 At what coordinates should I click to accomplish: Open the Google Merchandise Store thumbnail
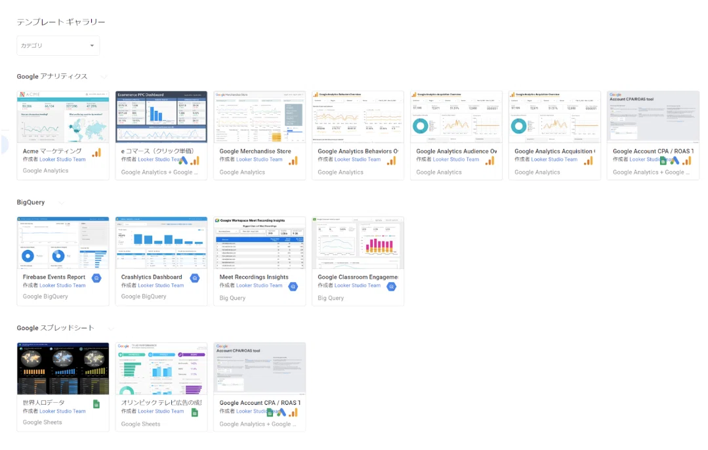(260, 117)
